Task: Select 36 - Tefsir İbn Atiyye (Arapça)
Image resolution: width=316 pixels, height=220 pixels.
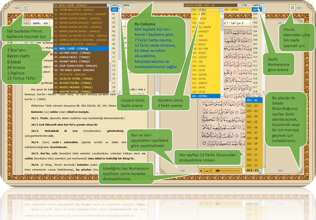Action: click(x=81, y=10)
